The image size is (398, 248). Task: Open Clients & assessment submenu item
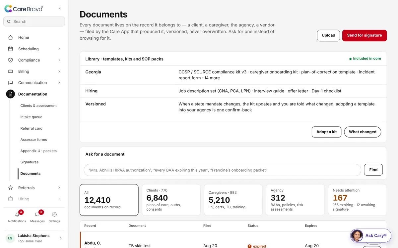pyautogui.click(x=38, y=105)
